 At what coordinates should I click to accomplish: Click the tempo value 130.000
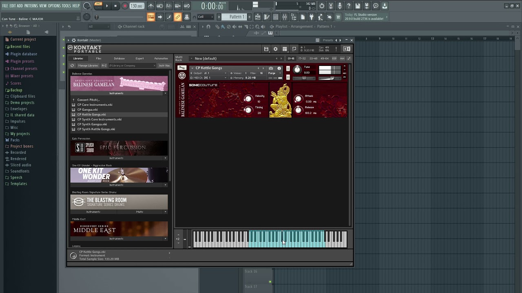click(x=137, y=6)
